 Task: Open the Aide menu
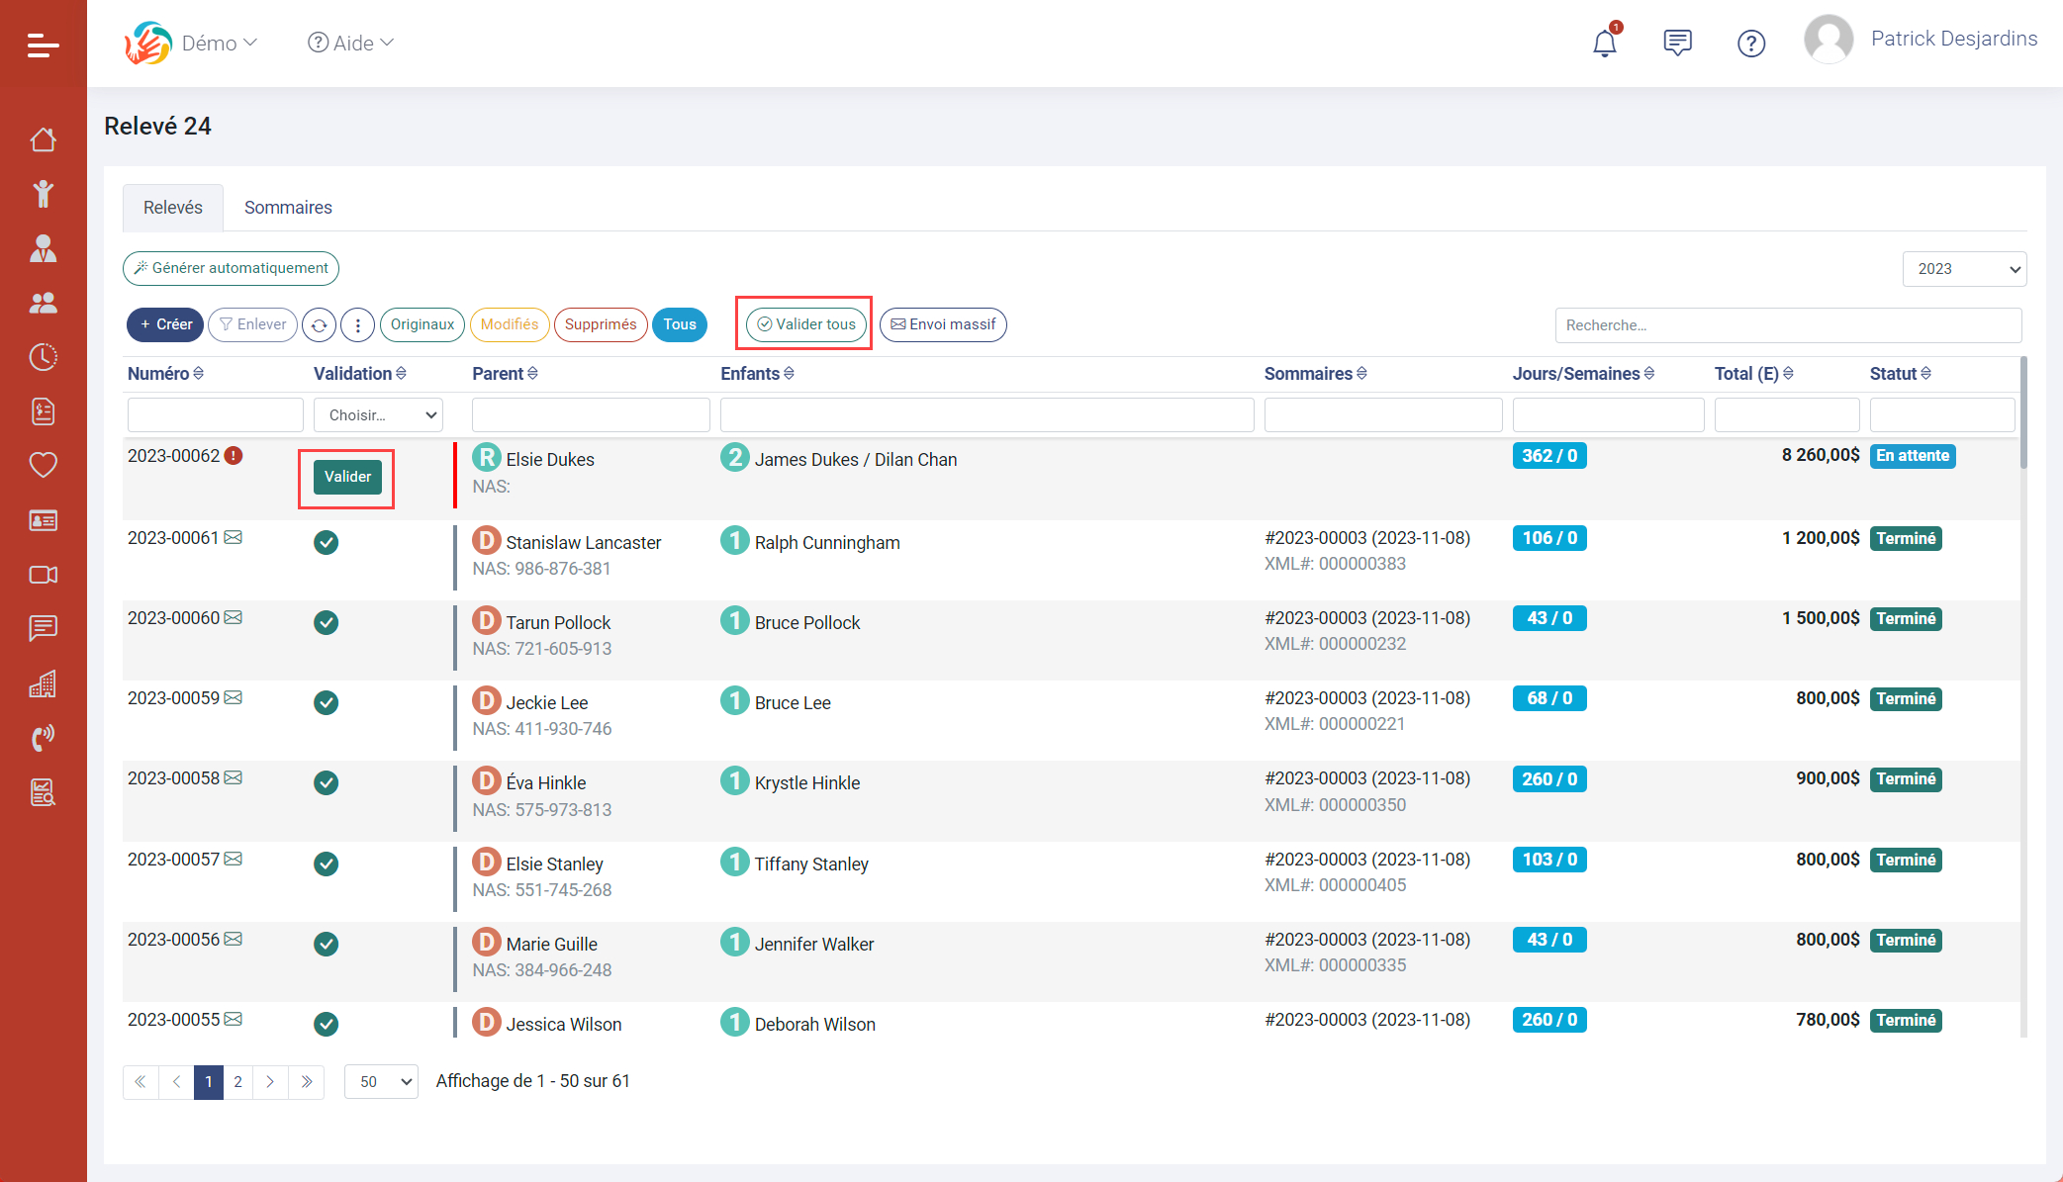[351, 43]
